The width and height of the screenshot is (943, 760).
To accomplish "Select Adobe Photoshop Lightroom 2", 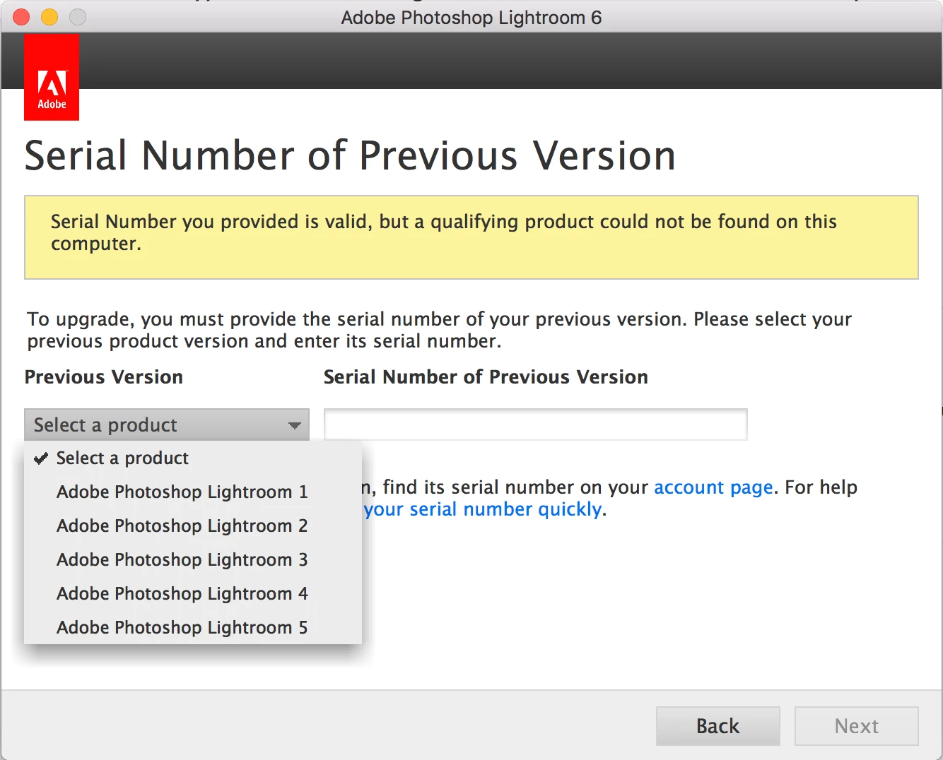I will tap(193, 526).
